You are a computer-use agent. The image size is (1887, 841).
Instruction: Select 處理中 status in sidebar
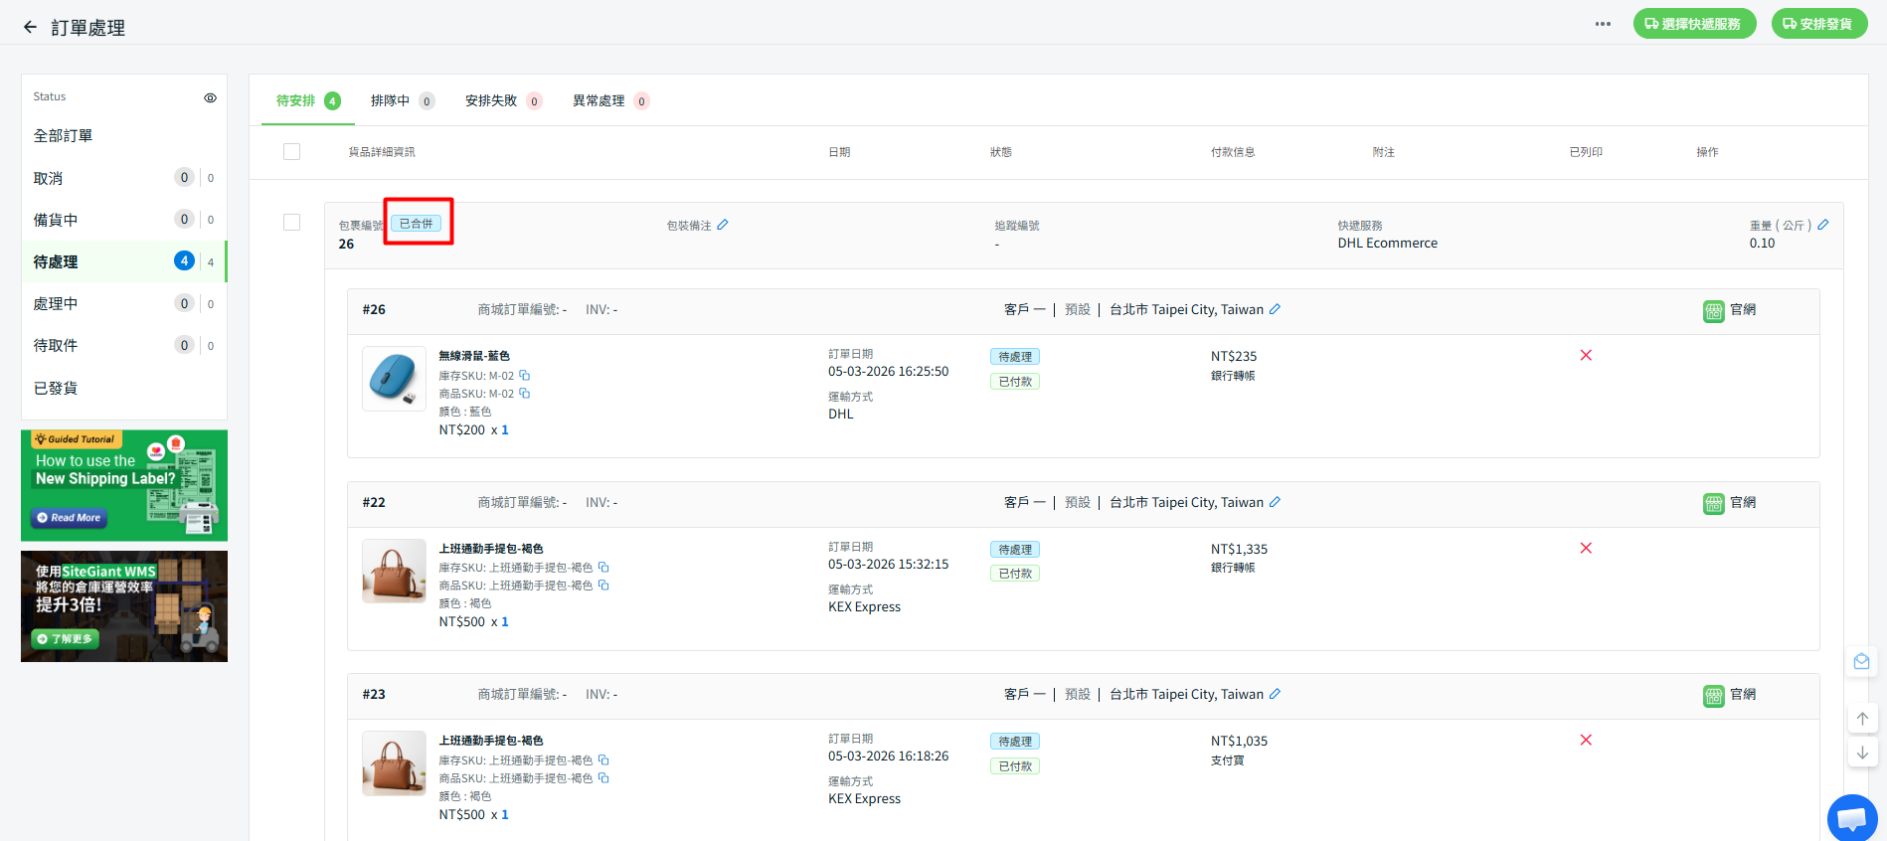pos(56,303)
